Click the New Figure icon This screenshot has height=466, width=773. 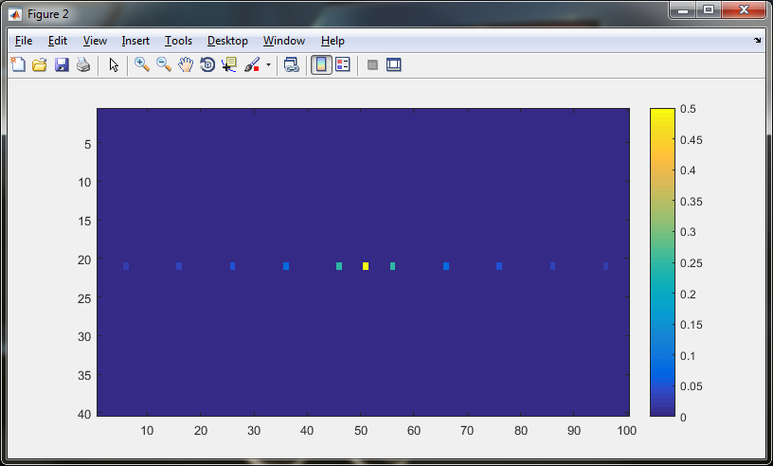[x=18, y=64]
